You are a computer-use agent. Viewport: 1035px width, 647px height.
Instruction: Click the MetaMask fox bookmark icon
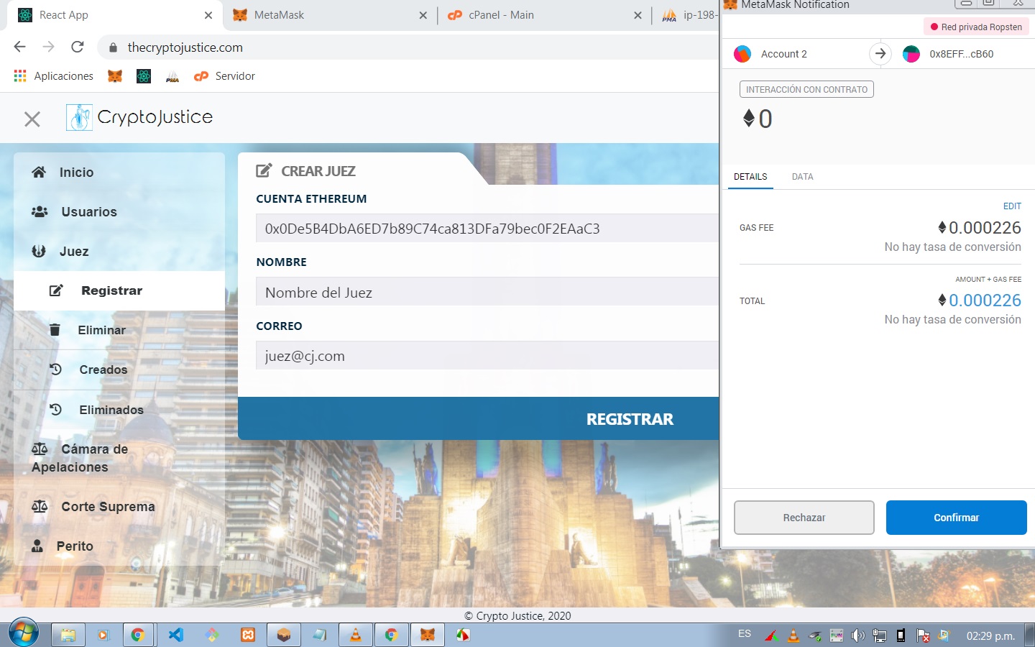pyautogui.click(x=115, y=76)
